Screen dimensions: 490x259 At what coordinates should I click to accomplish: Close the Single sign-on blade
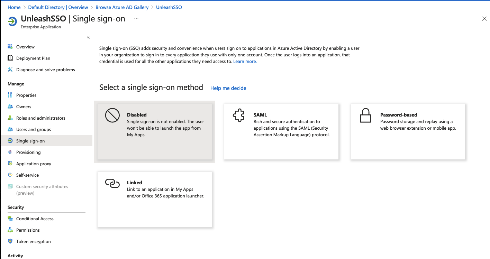[x=484, y=19]
